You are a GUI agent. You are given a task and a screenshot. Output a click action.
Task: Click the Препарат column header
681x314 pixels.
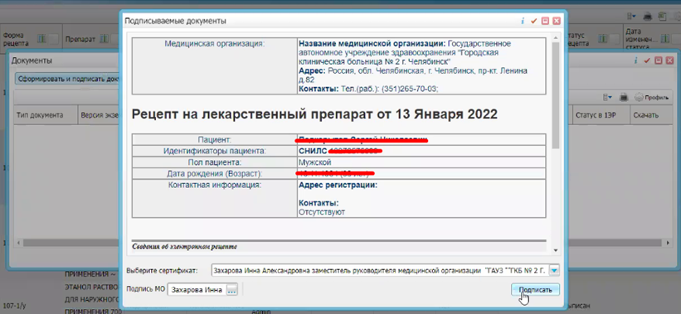[80, 40]
